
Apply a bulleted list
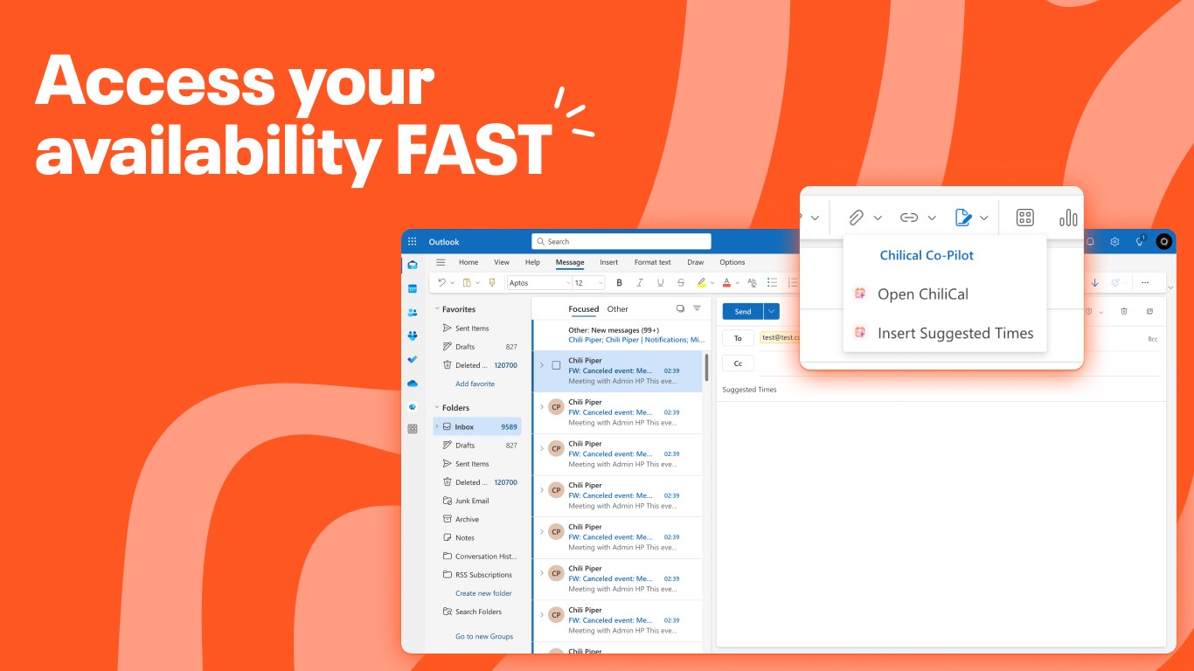[x=772, y=282]
